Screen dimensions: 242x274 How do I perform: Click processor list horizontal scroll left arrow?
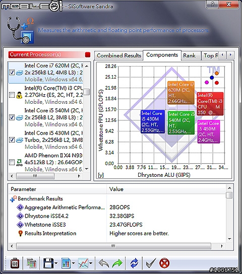tap(12, 176)
